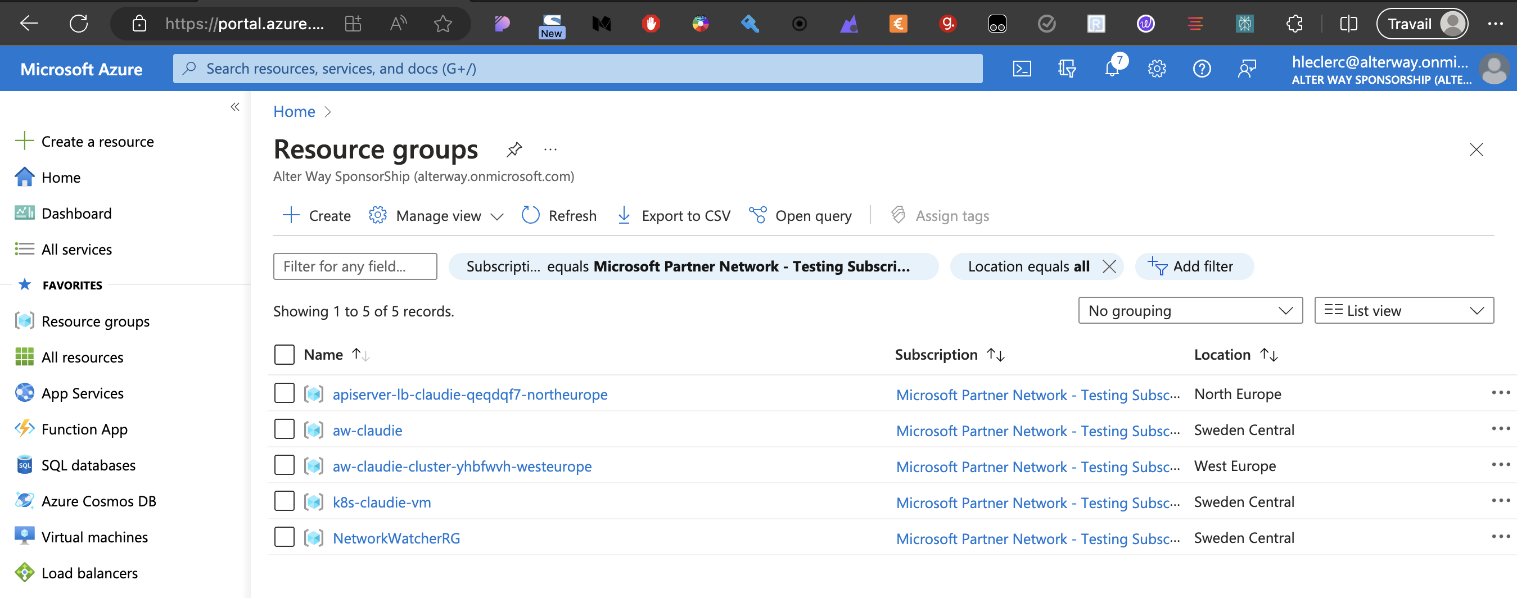Open portal settings gear icon
Image resolution: width=1517 pixels, height=598 pixels.
(1157, 69)
